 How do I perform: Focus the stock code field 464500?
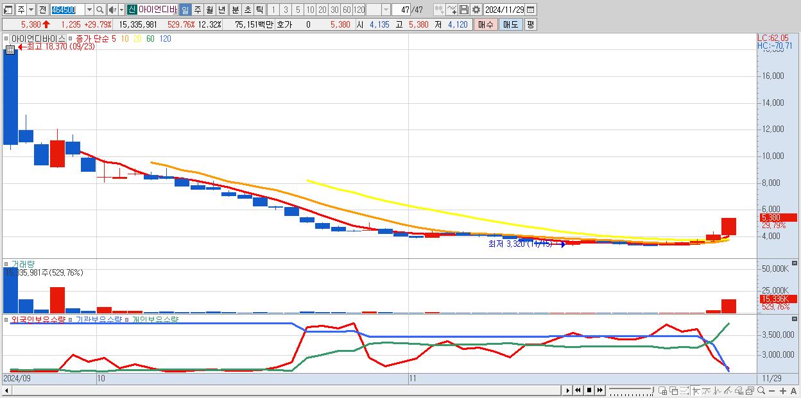67,10
